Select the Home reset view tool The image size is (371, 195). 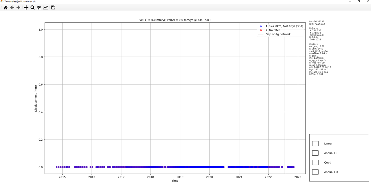(x=5, y=8)
